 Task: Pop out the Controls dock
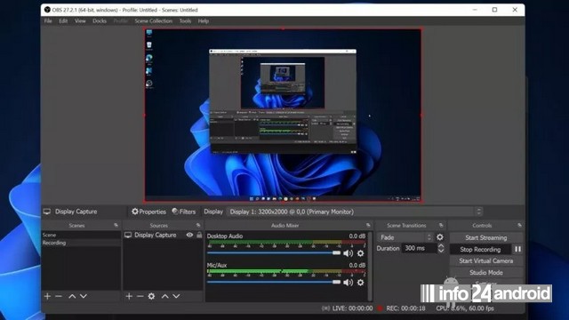pos(519,225)
